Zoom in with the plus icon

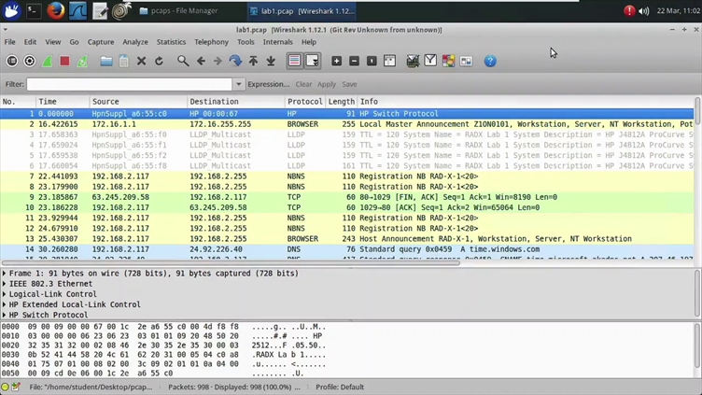point(337,61)
